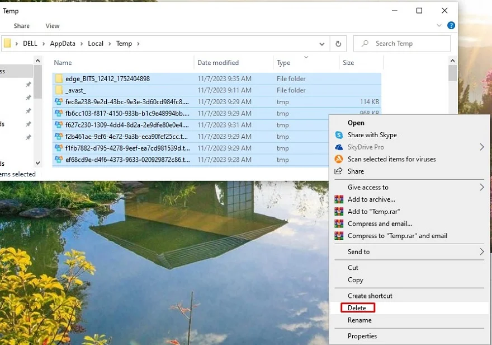The height and width of the screenshot is (345, 492).
Task: Expand the Send to submenu arrow
Action: click(x=481, y=252)
